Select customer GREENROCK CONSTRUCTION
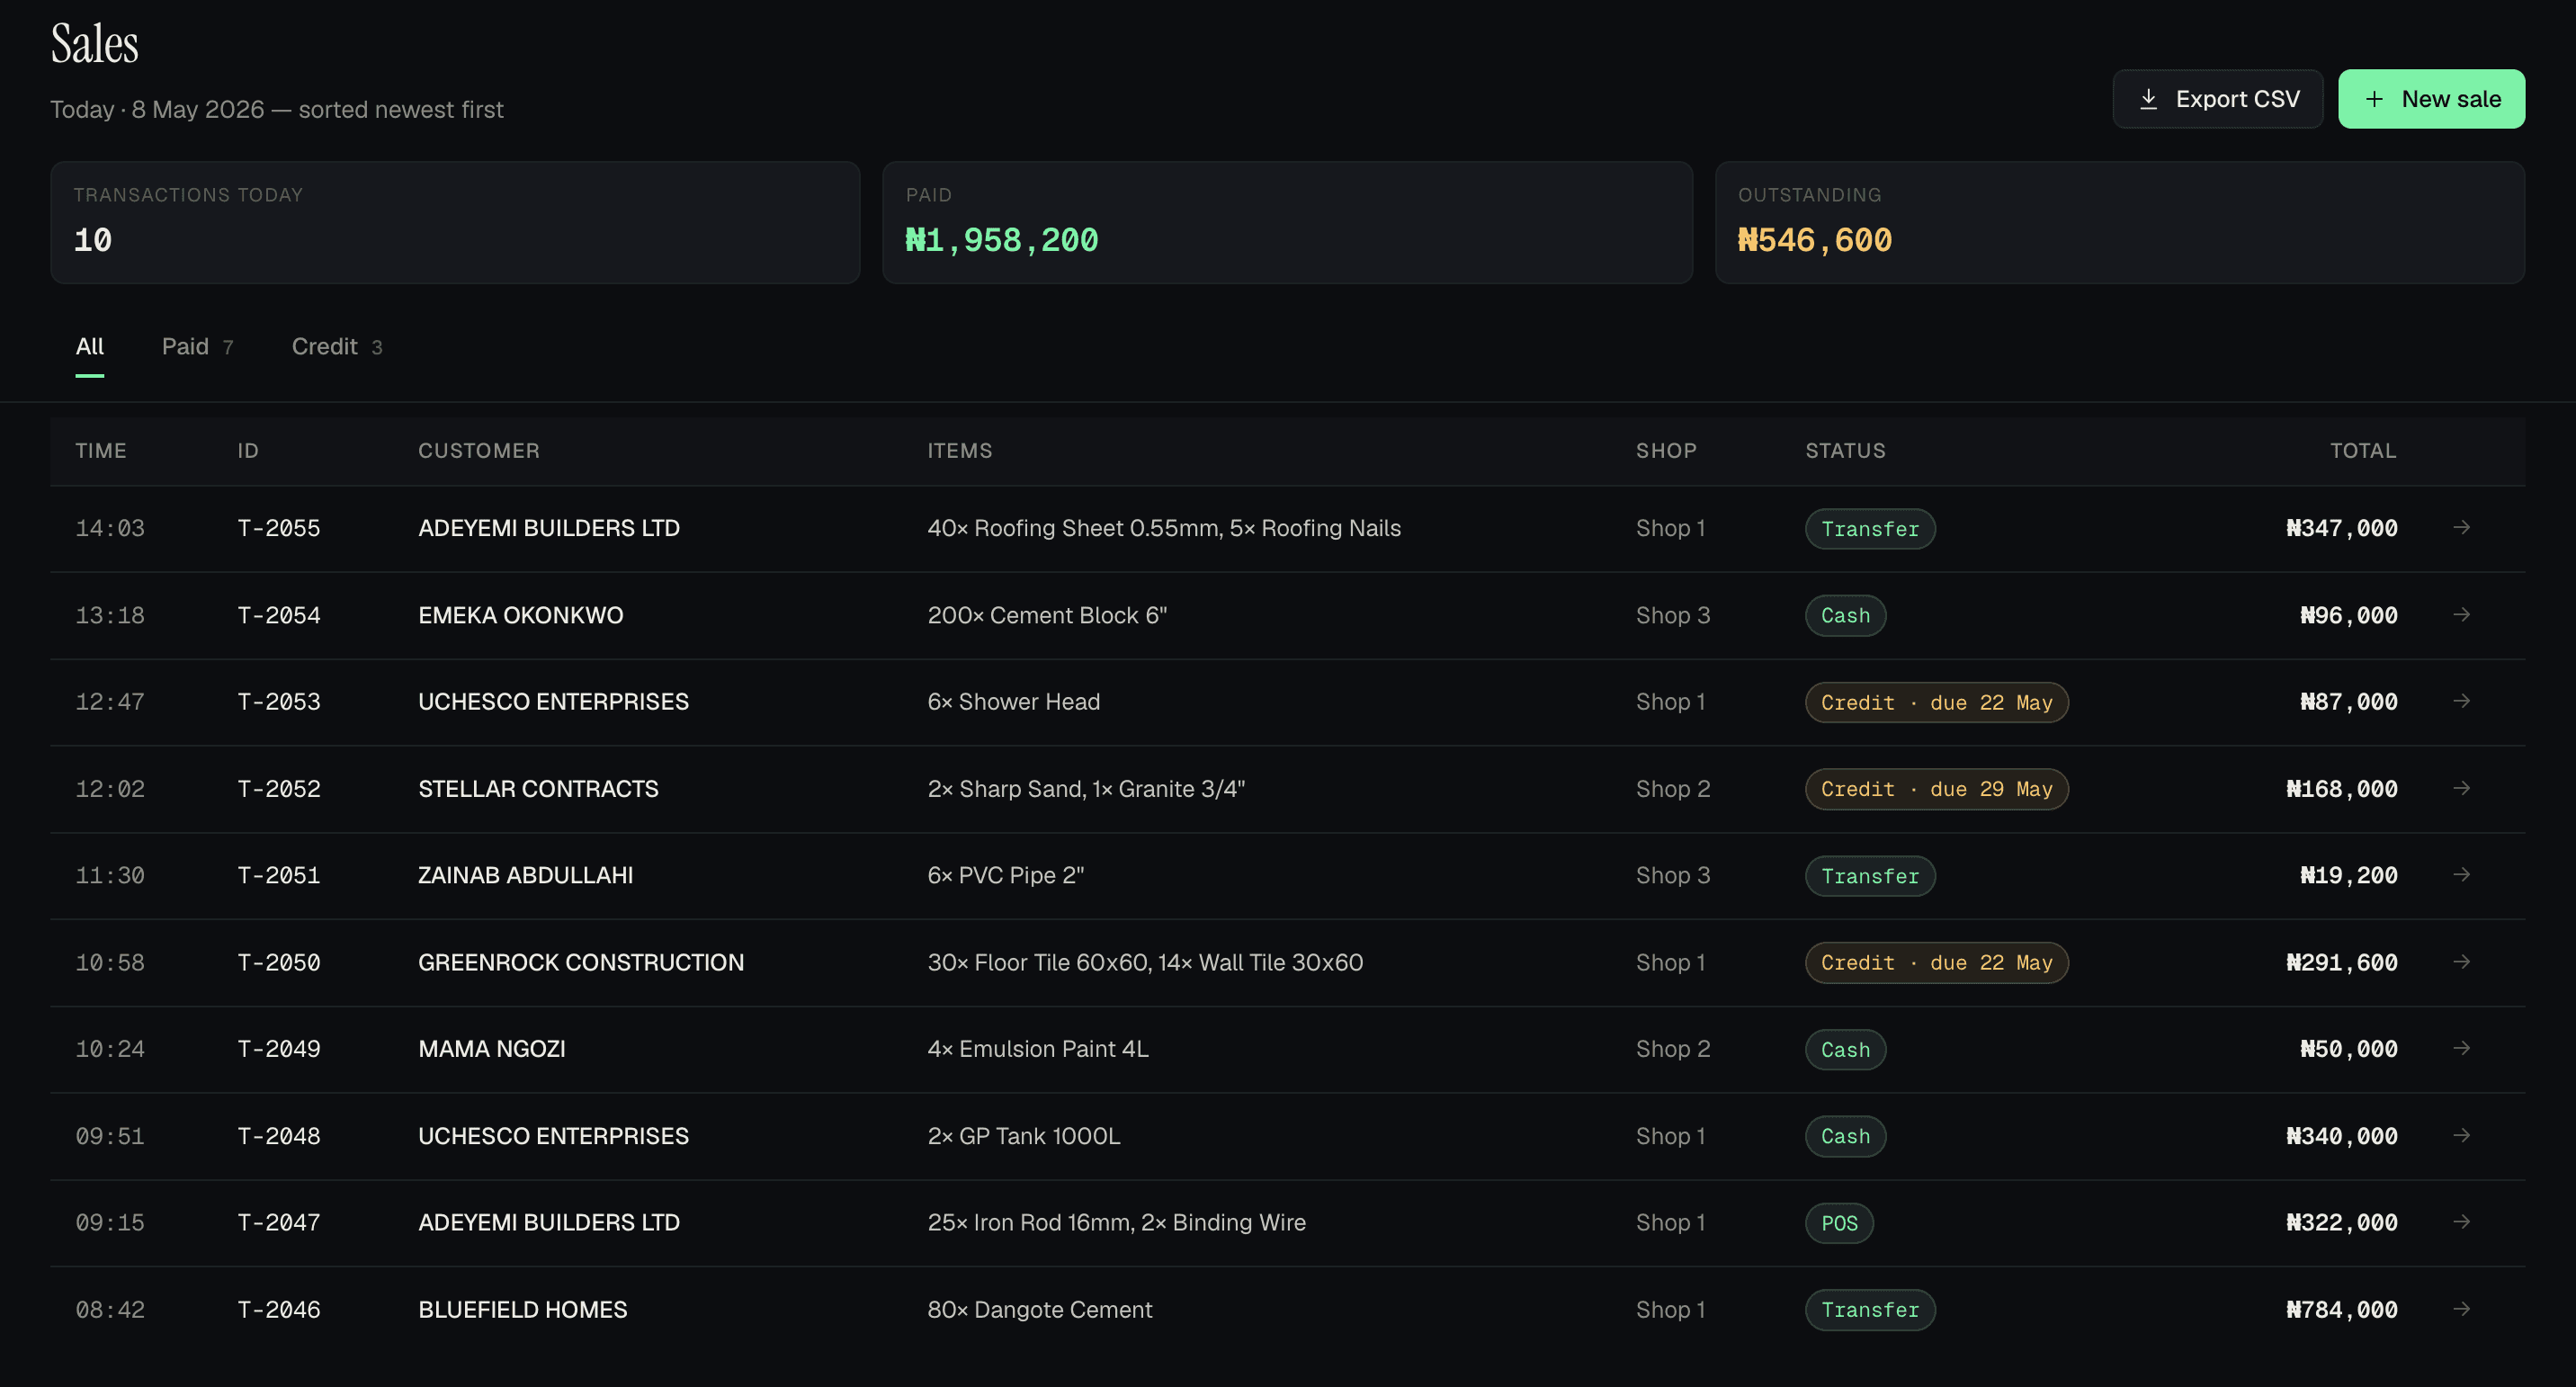 click(581, 962)
